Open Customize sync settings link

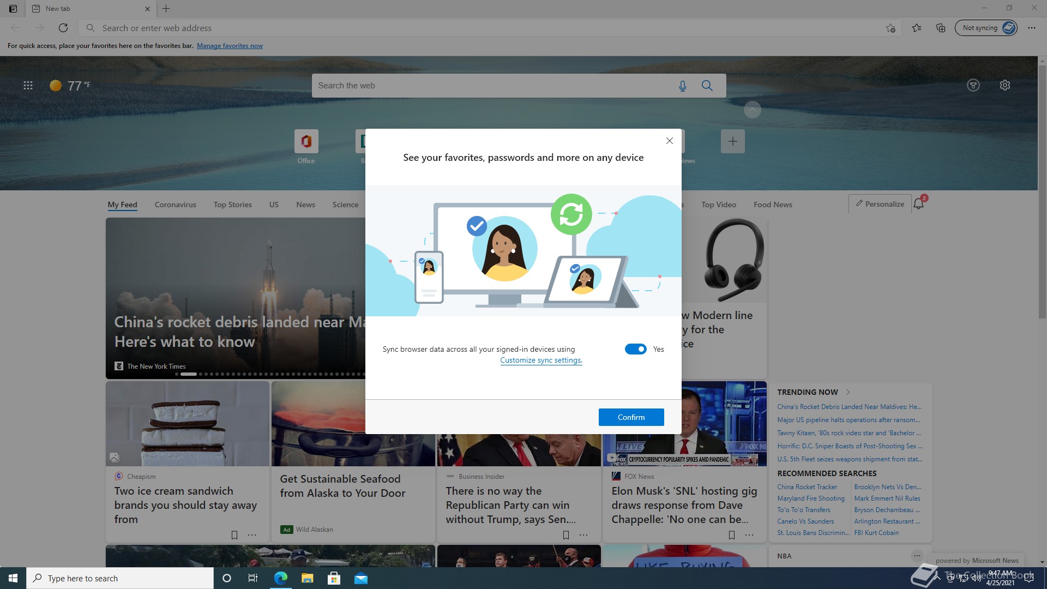[541, 360]
